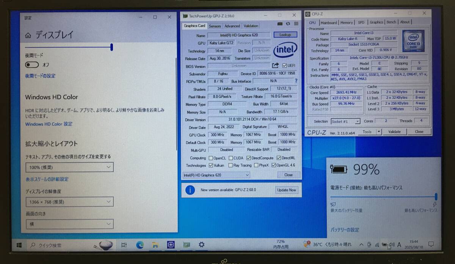Toggle the UEFI checkbox in GPU-Z
Image resolution: width=455 pixels, height=264 pixels.
pyautogui.click(x=284, y=66)
